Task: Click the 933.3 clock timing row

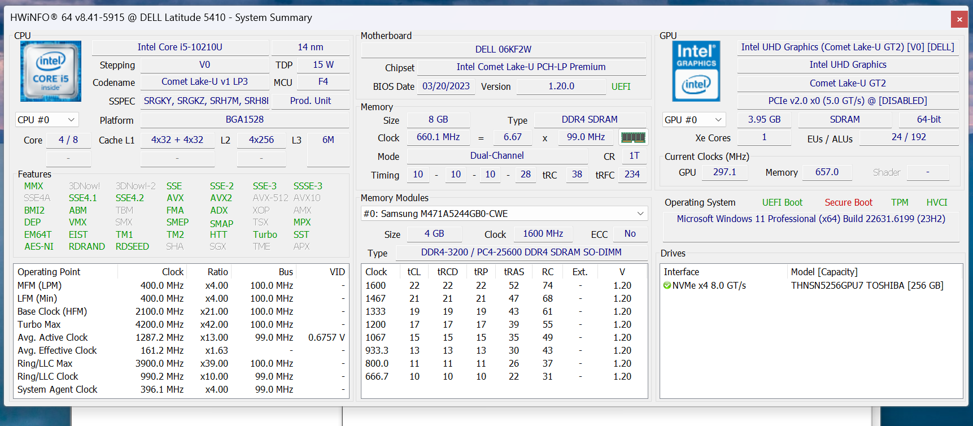Action: click(504, 351)
